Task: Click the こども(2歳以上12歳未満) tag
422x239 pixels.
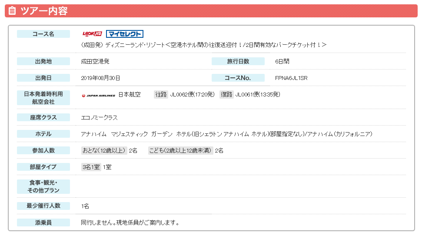Action: coord(181,150)
